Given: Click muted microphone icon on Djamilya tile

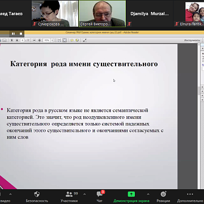Looking at the screenshot, I should pos(129,24).
